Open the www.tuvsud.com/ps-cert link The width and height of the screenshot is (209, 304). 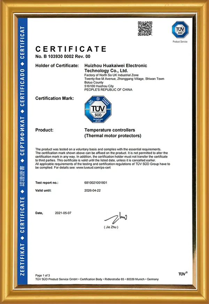click(x=93, y=167)
